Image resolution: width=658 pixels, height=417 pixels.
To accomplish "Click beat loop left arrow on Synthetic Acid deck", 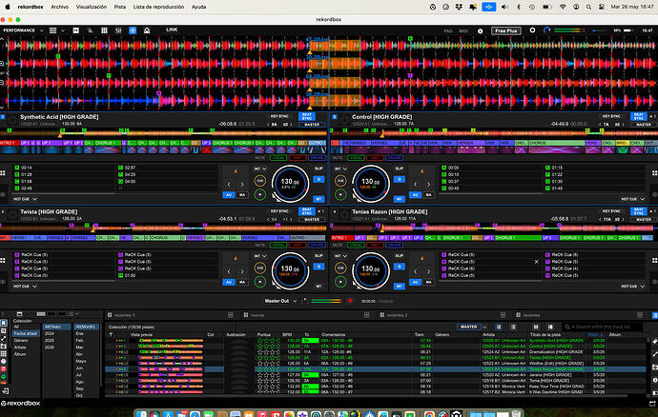I will point(229,184).
